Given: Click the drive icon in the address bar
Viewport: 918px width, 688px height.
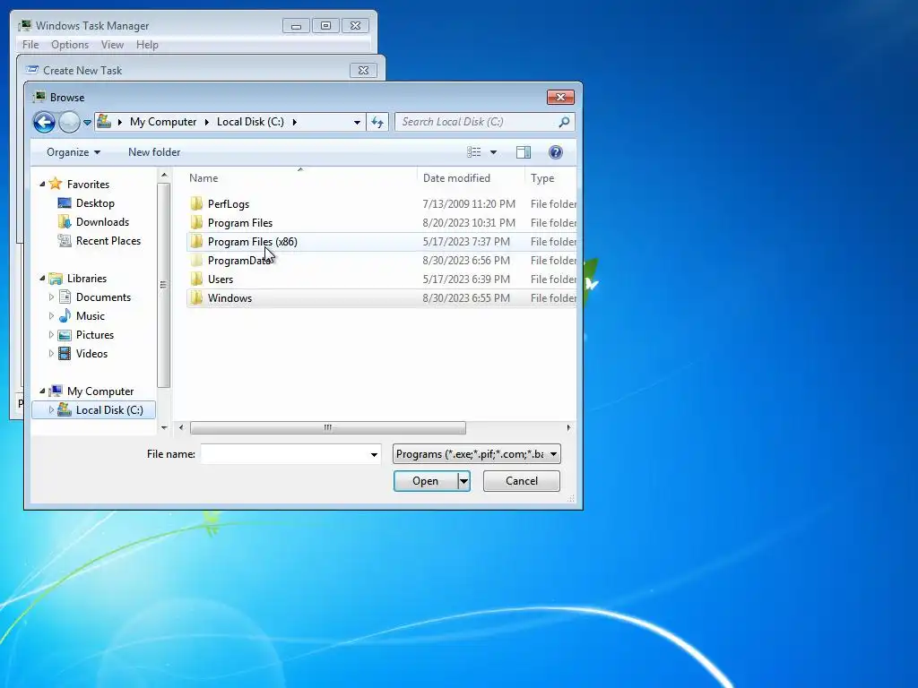Looking at the screenshot, I should tap(104, 121).
